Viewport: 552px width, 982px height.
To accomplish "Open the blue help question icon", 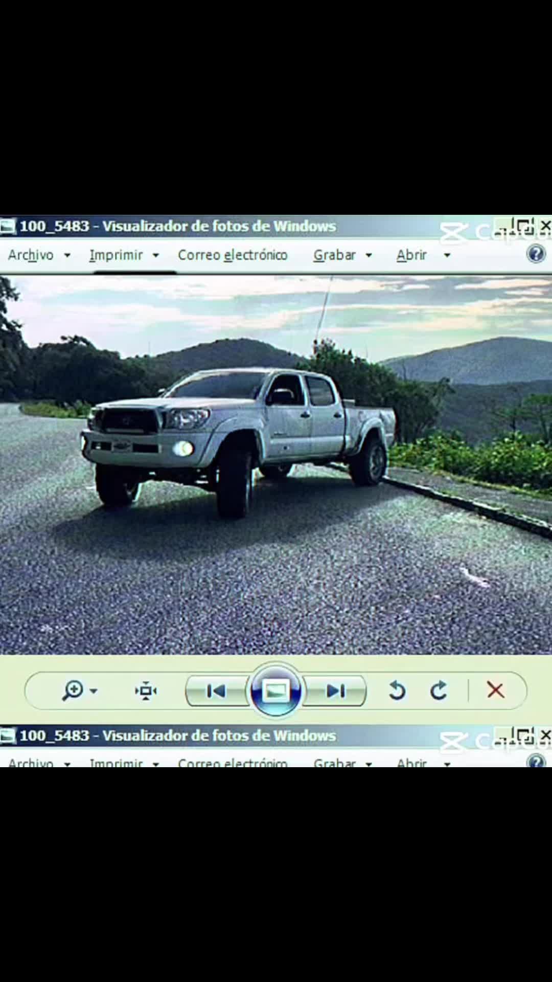I will (536, 254).
